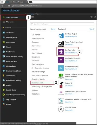97x125 pixels.
Task: Click the Security Center shield icon
Action: pos(4,90)
